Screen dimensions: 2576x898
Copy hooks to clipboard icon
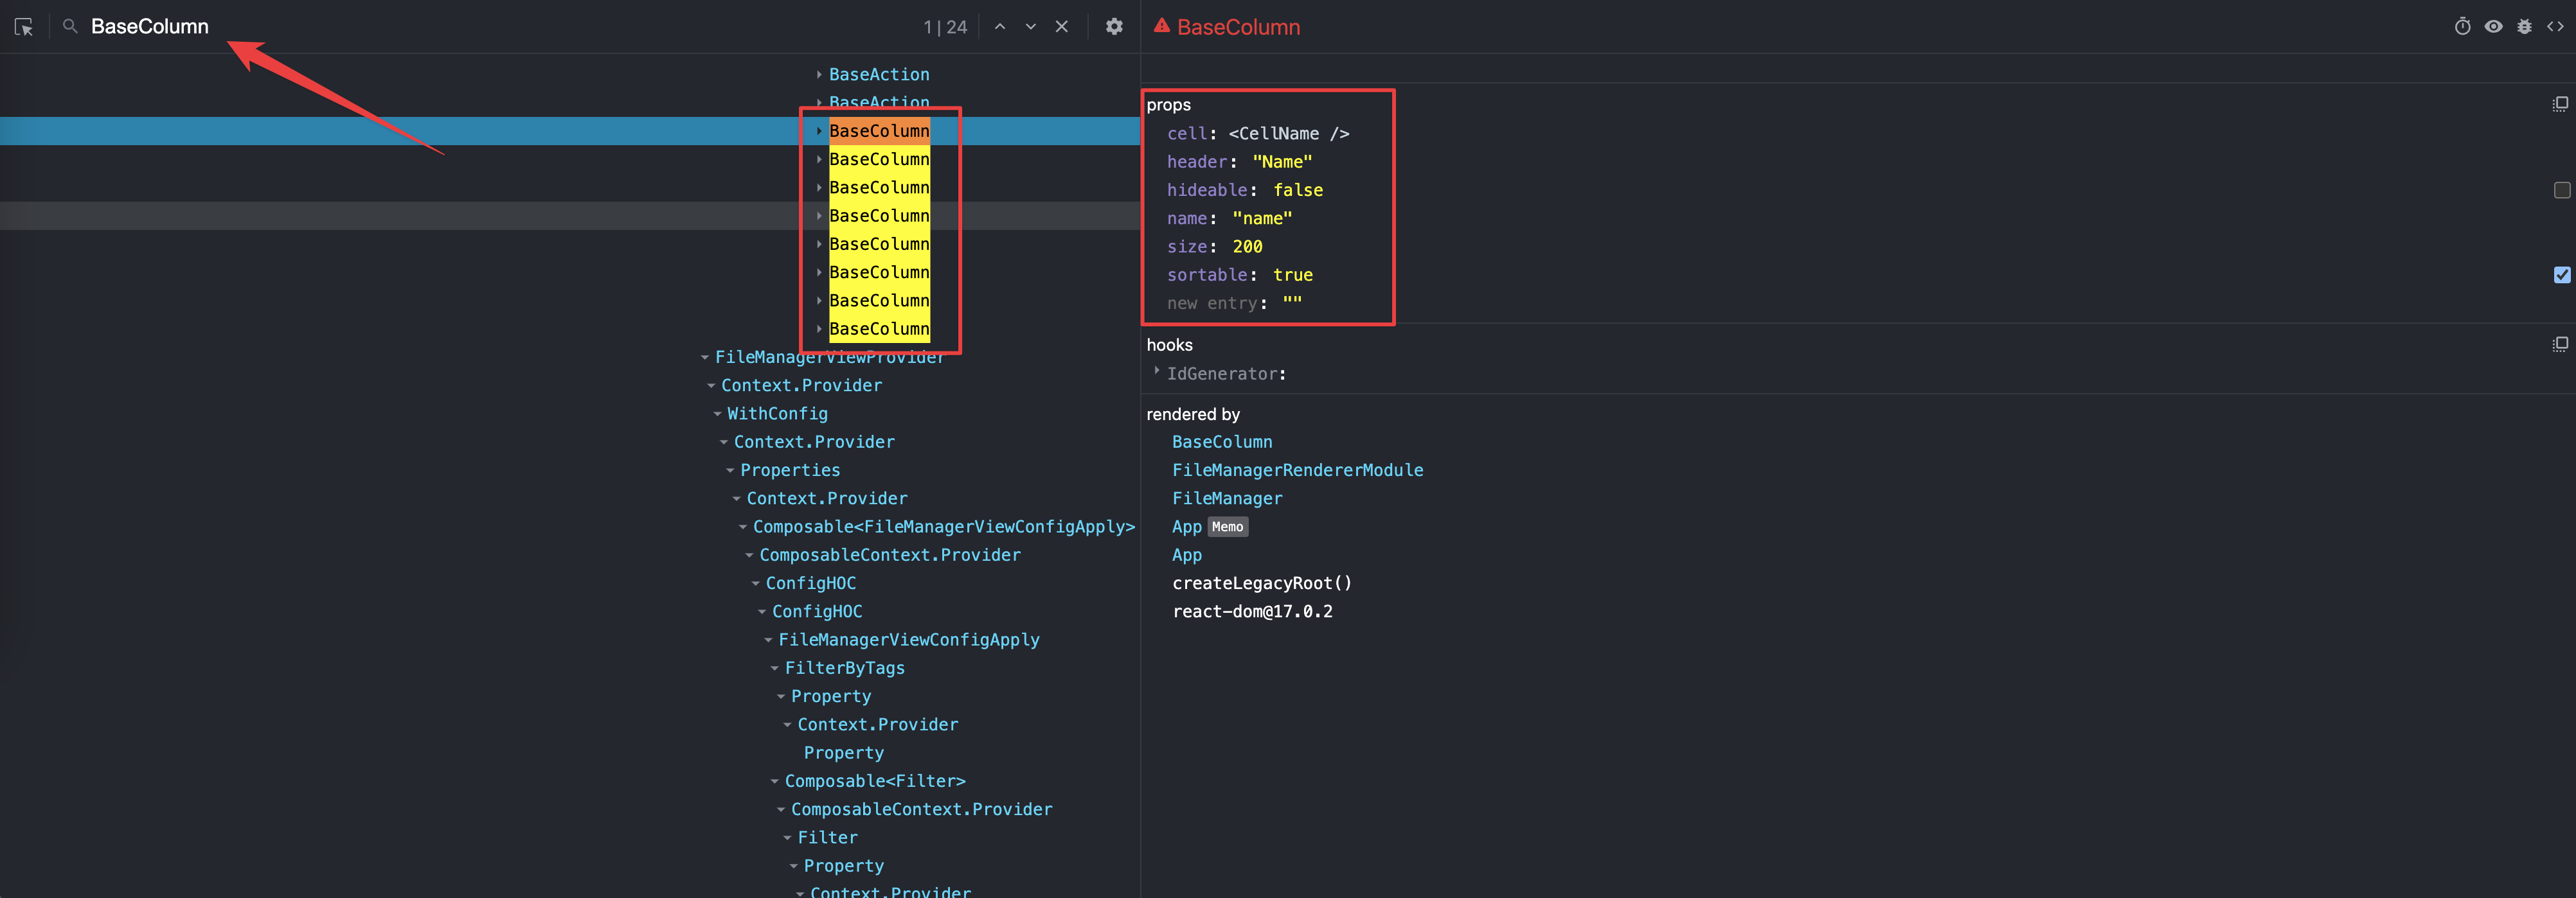click(x=2560, y=344)
